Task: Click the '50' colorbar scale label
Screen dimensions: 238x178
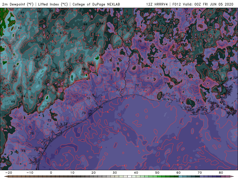Action: [x=157, y=173]
